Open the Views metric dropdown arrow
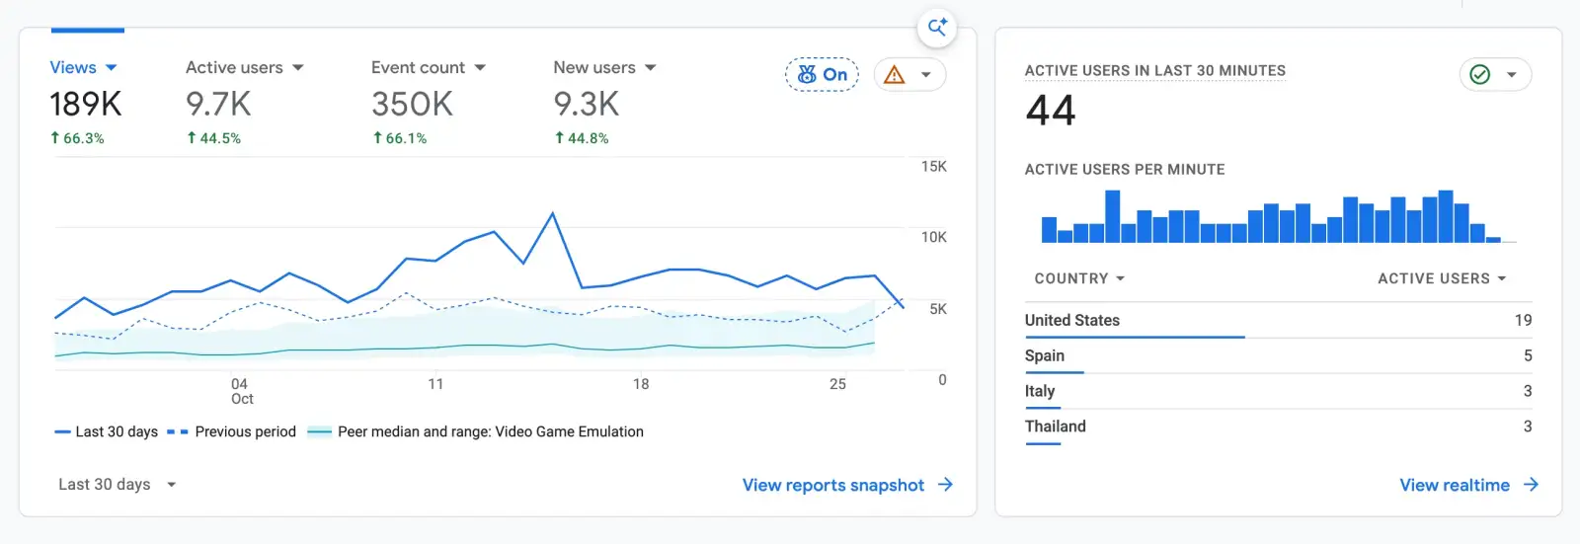Image resolution: width=1580 pixels, height=544 pixels. coord(111,68)
